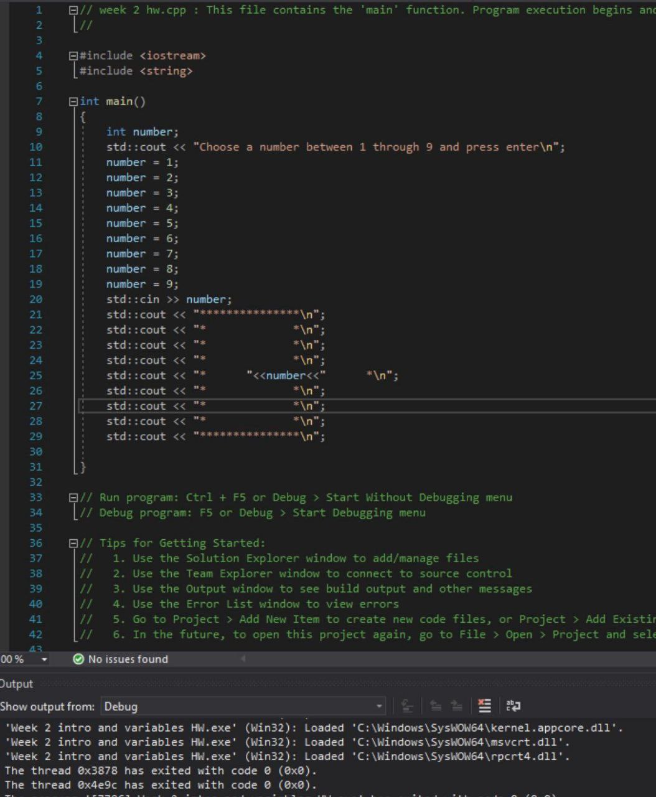
Task: Click the Clear All output icon
Action: click(484, 705)
